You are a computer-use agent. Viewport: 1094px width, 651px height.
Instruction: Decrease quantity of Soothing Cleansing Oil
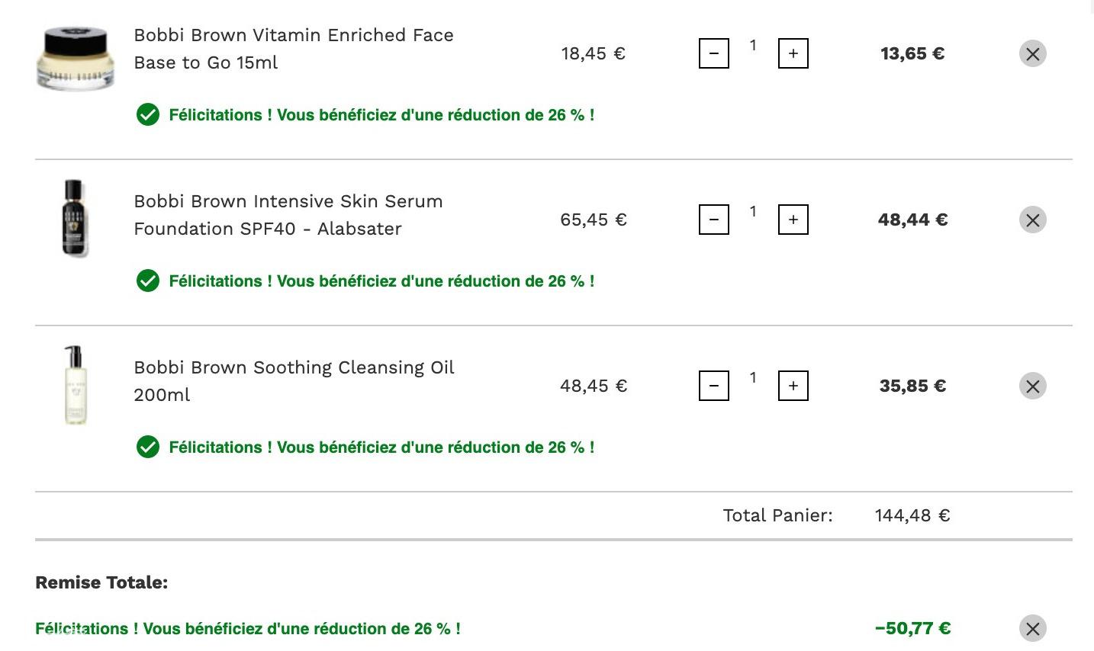click(x=714, y=386)
